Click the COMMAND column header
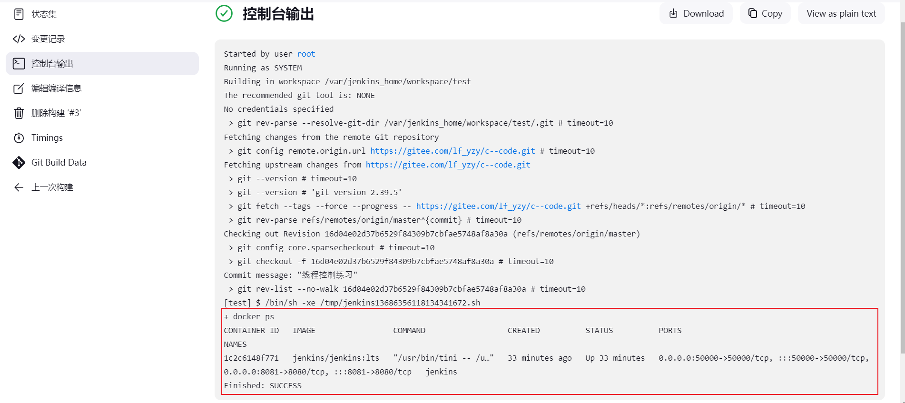 (x=409, y=331)
